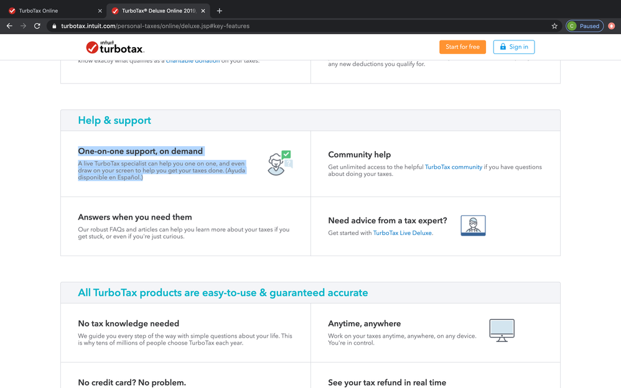Click the desktop monitor illustration icon

tap(502, 330)
